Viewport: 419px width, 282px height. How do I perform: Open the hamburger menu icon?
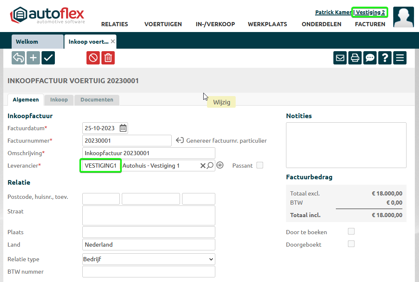point(400,58)
